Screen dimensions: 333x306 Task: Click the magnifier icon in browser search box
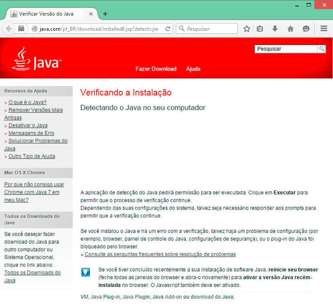pos(181,29)
